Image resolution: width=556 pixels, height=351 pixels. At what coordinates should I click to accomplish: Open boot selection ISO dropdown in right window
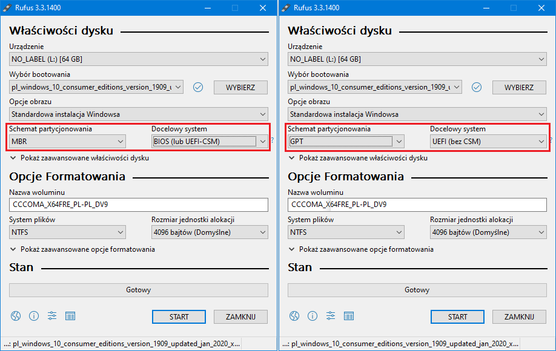(x=375, y=87)
